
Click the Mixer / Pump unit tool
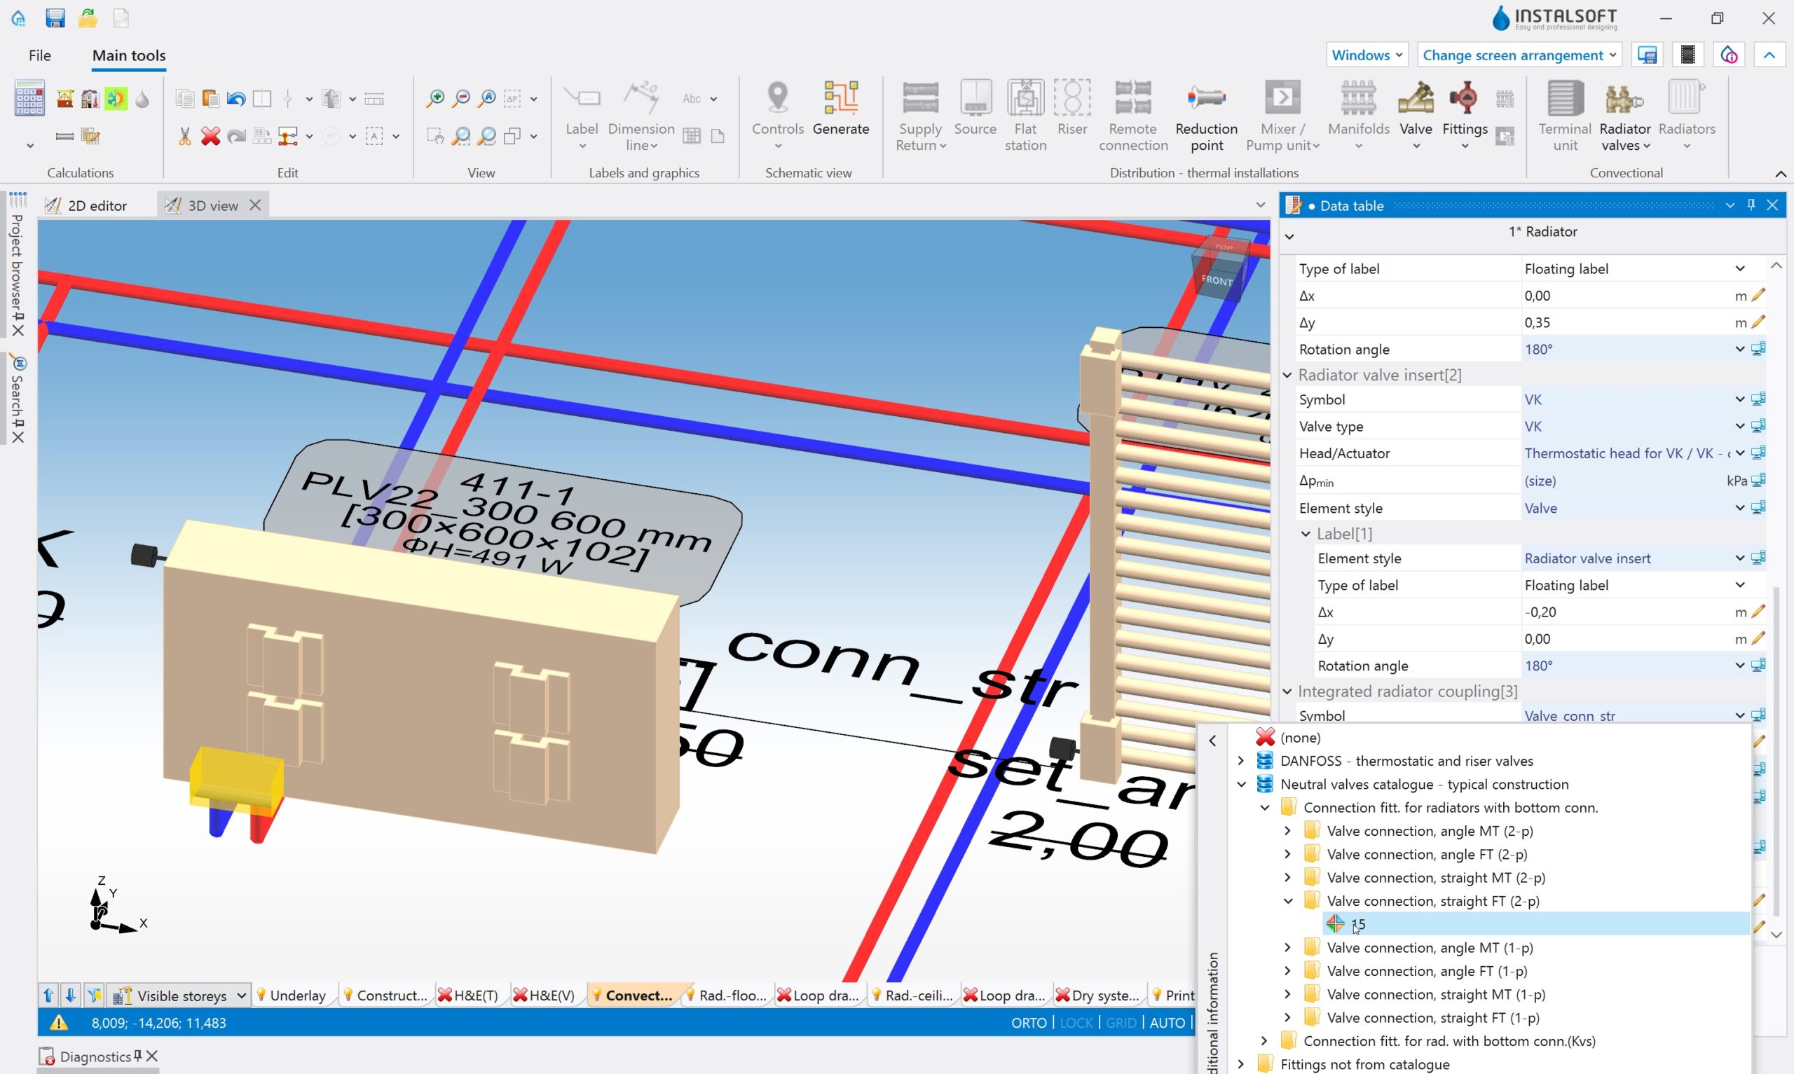[x=1282, y=116]
